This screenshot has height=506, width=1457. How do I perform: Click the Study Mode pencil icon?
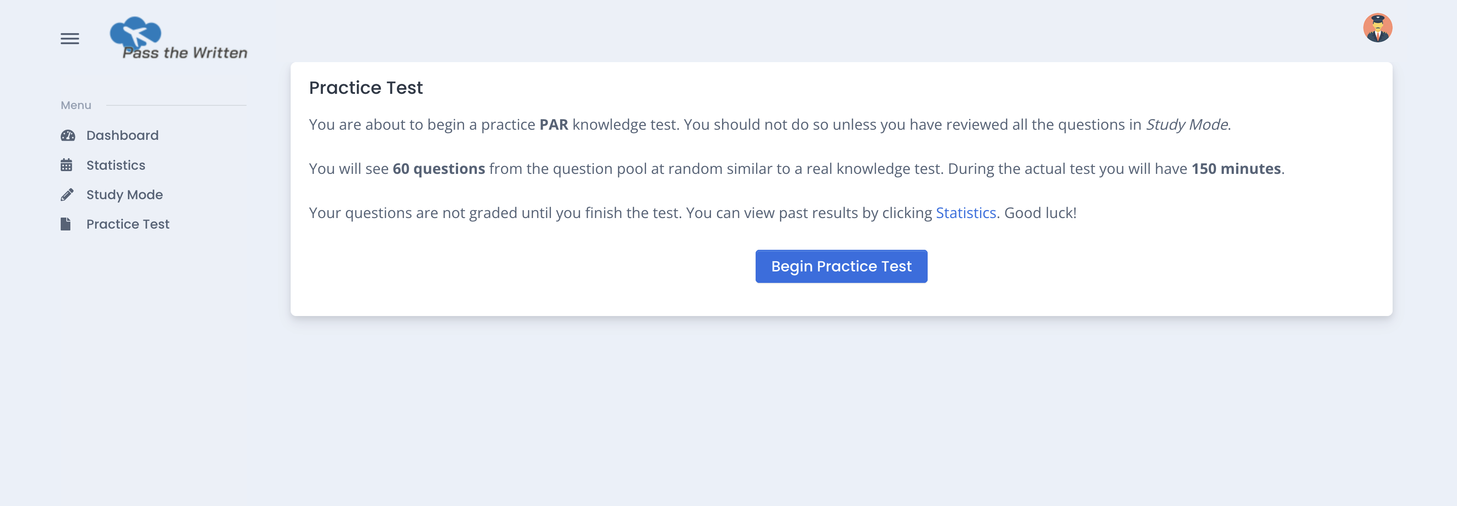tap(67, 195)
